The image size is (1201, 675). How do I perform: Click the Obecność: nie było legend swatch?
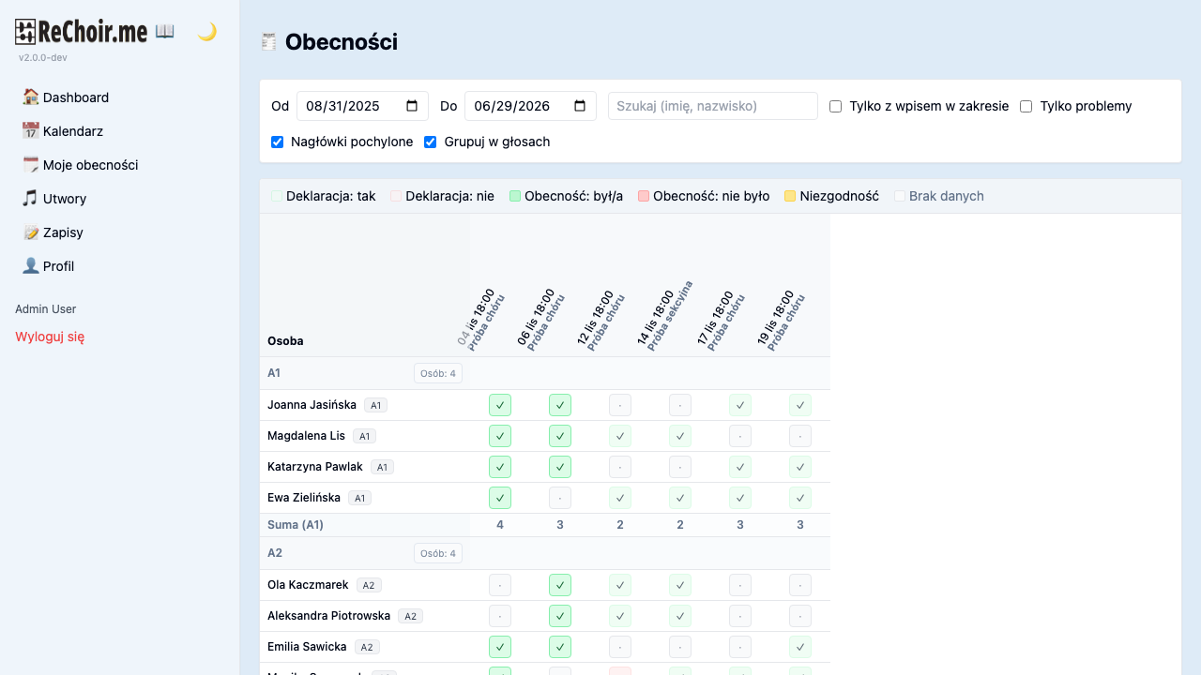644,197
